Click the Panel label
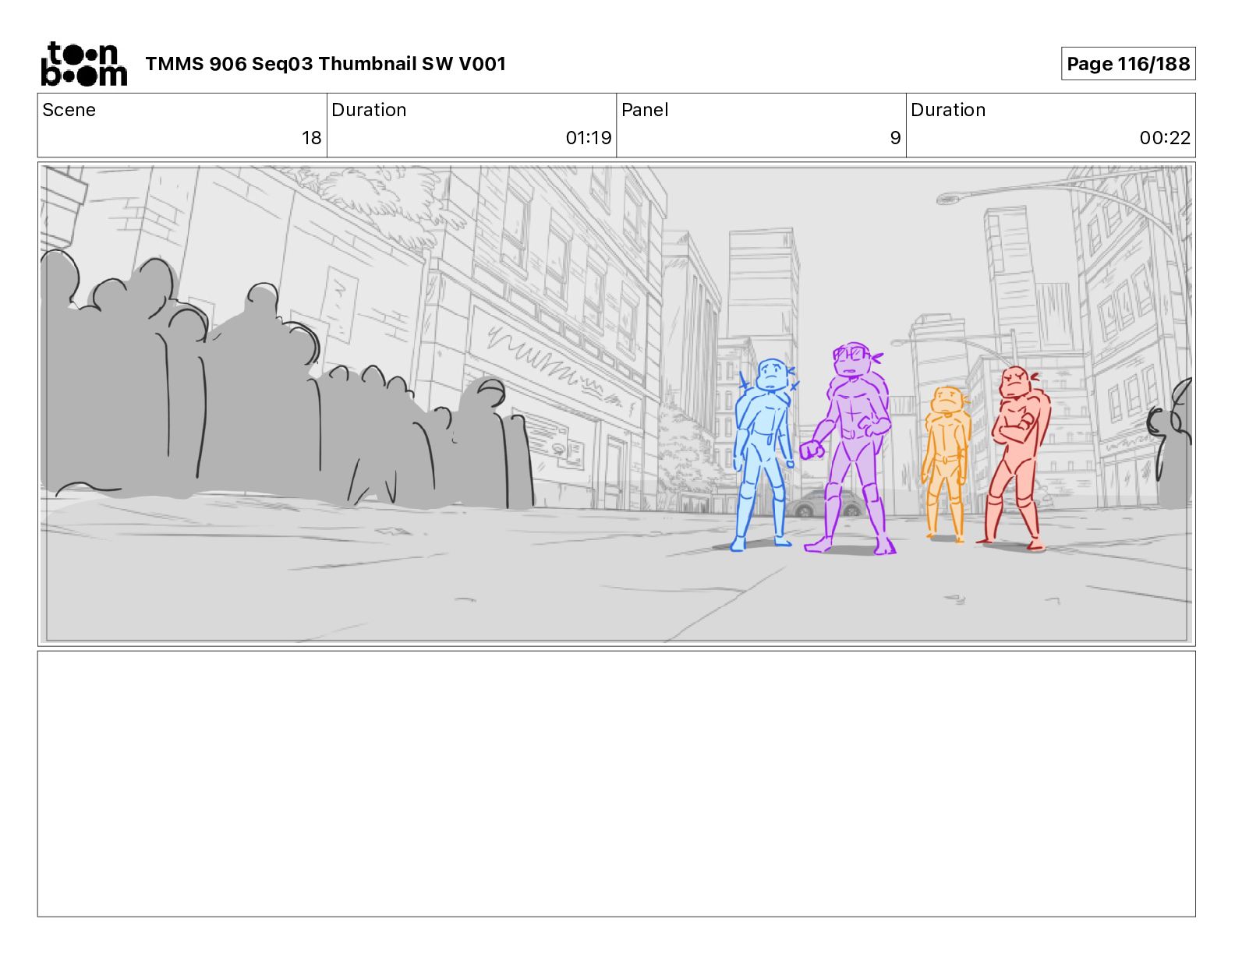 pyautogui.click(x=645, y=110)
